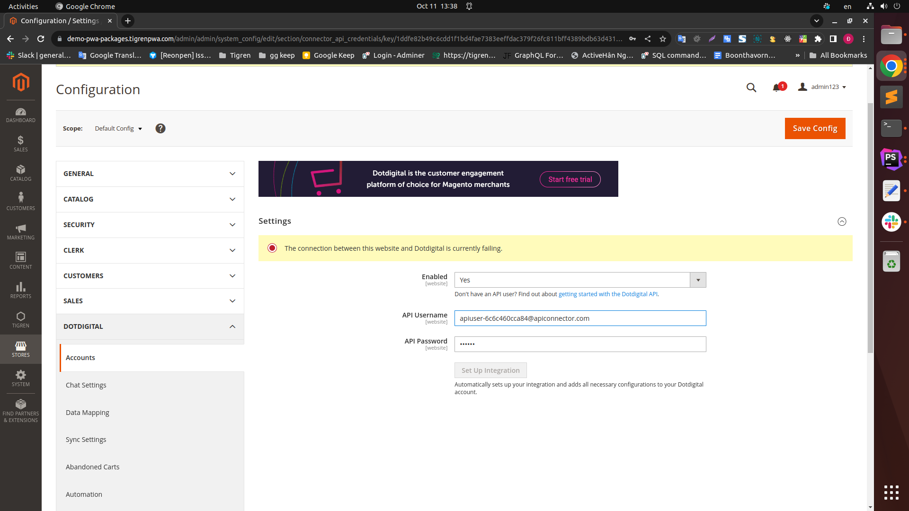Expand the SALES config section
Image resolution: width=909 pixels, height=511 pixels.
[150, 301]
